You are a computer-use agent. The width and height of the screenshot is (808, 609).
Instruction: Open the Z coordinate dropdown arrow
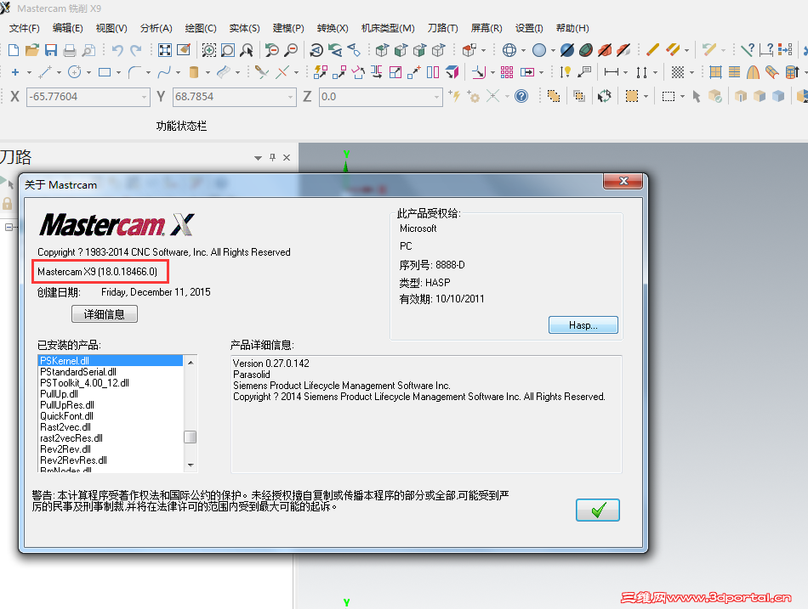[436, 97]
